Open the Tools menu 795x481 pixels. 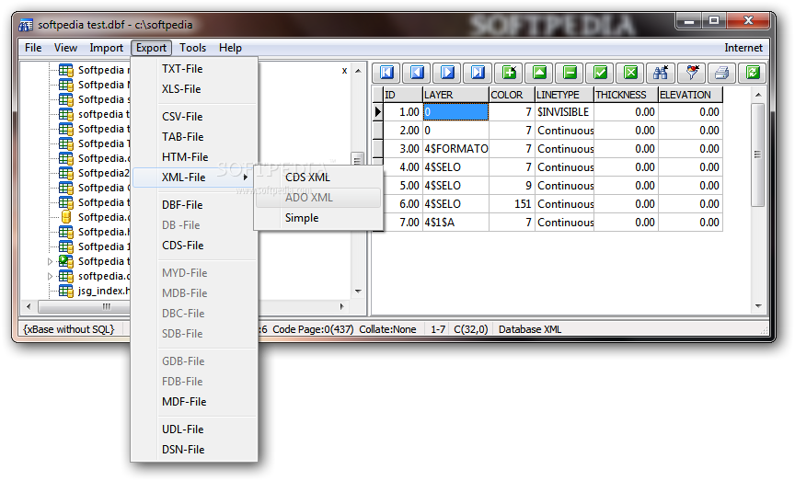click(x=192, y=48)
